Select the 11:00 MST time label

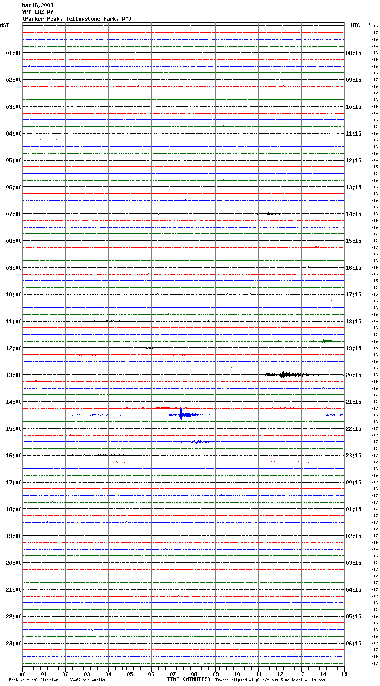click(x=14, y=322)
